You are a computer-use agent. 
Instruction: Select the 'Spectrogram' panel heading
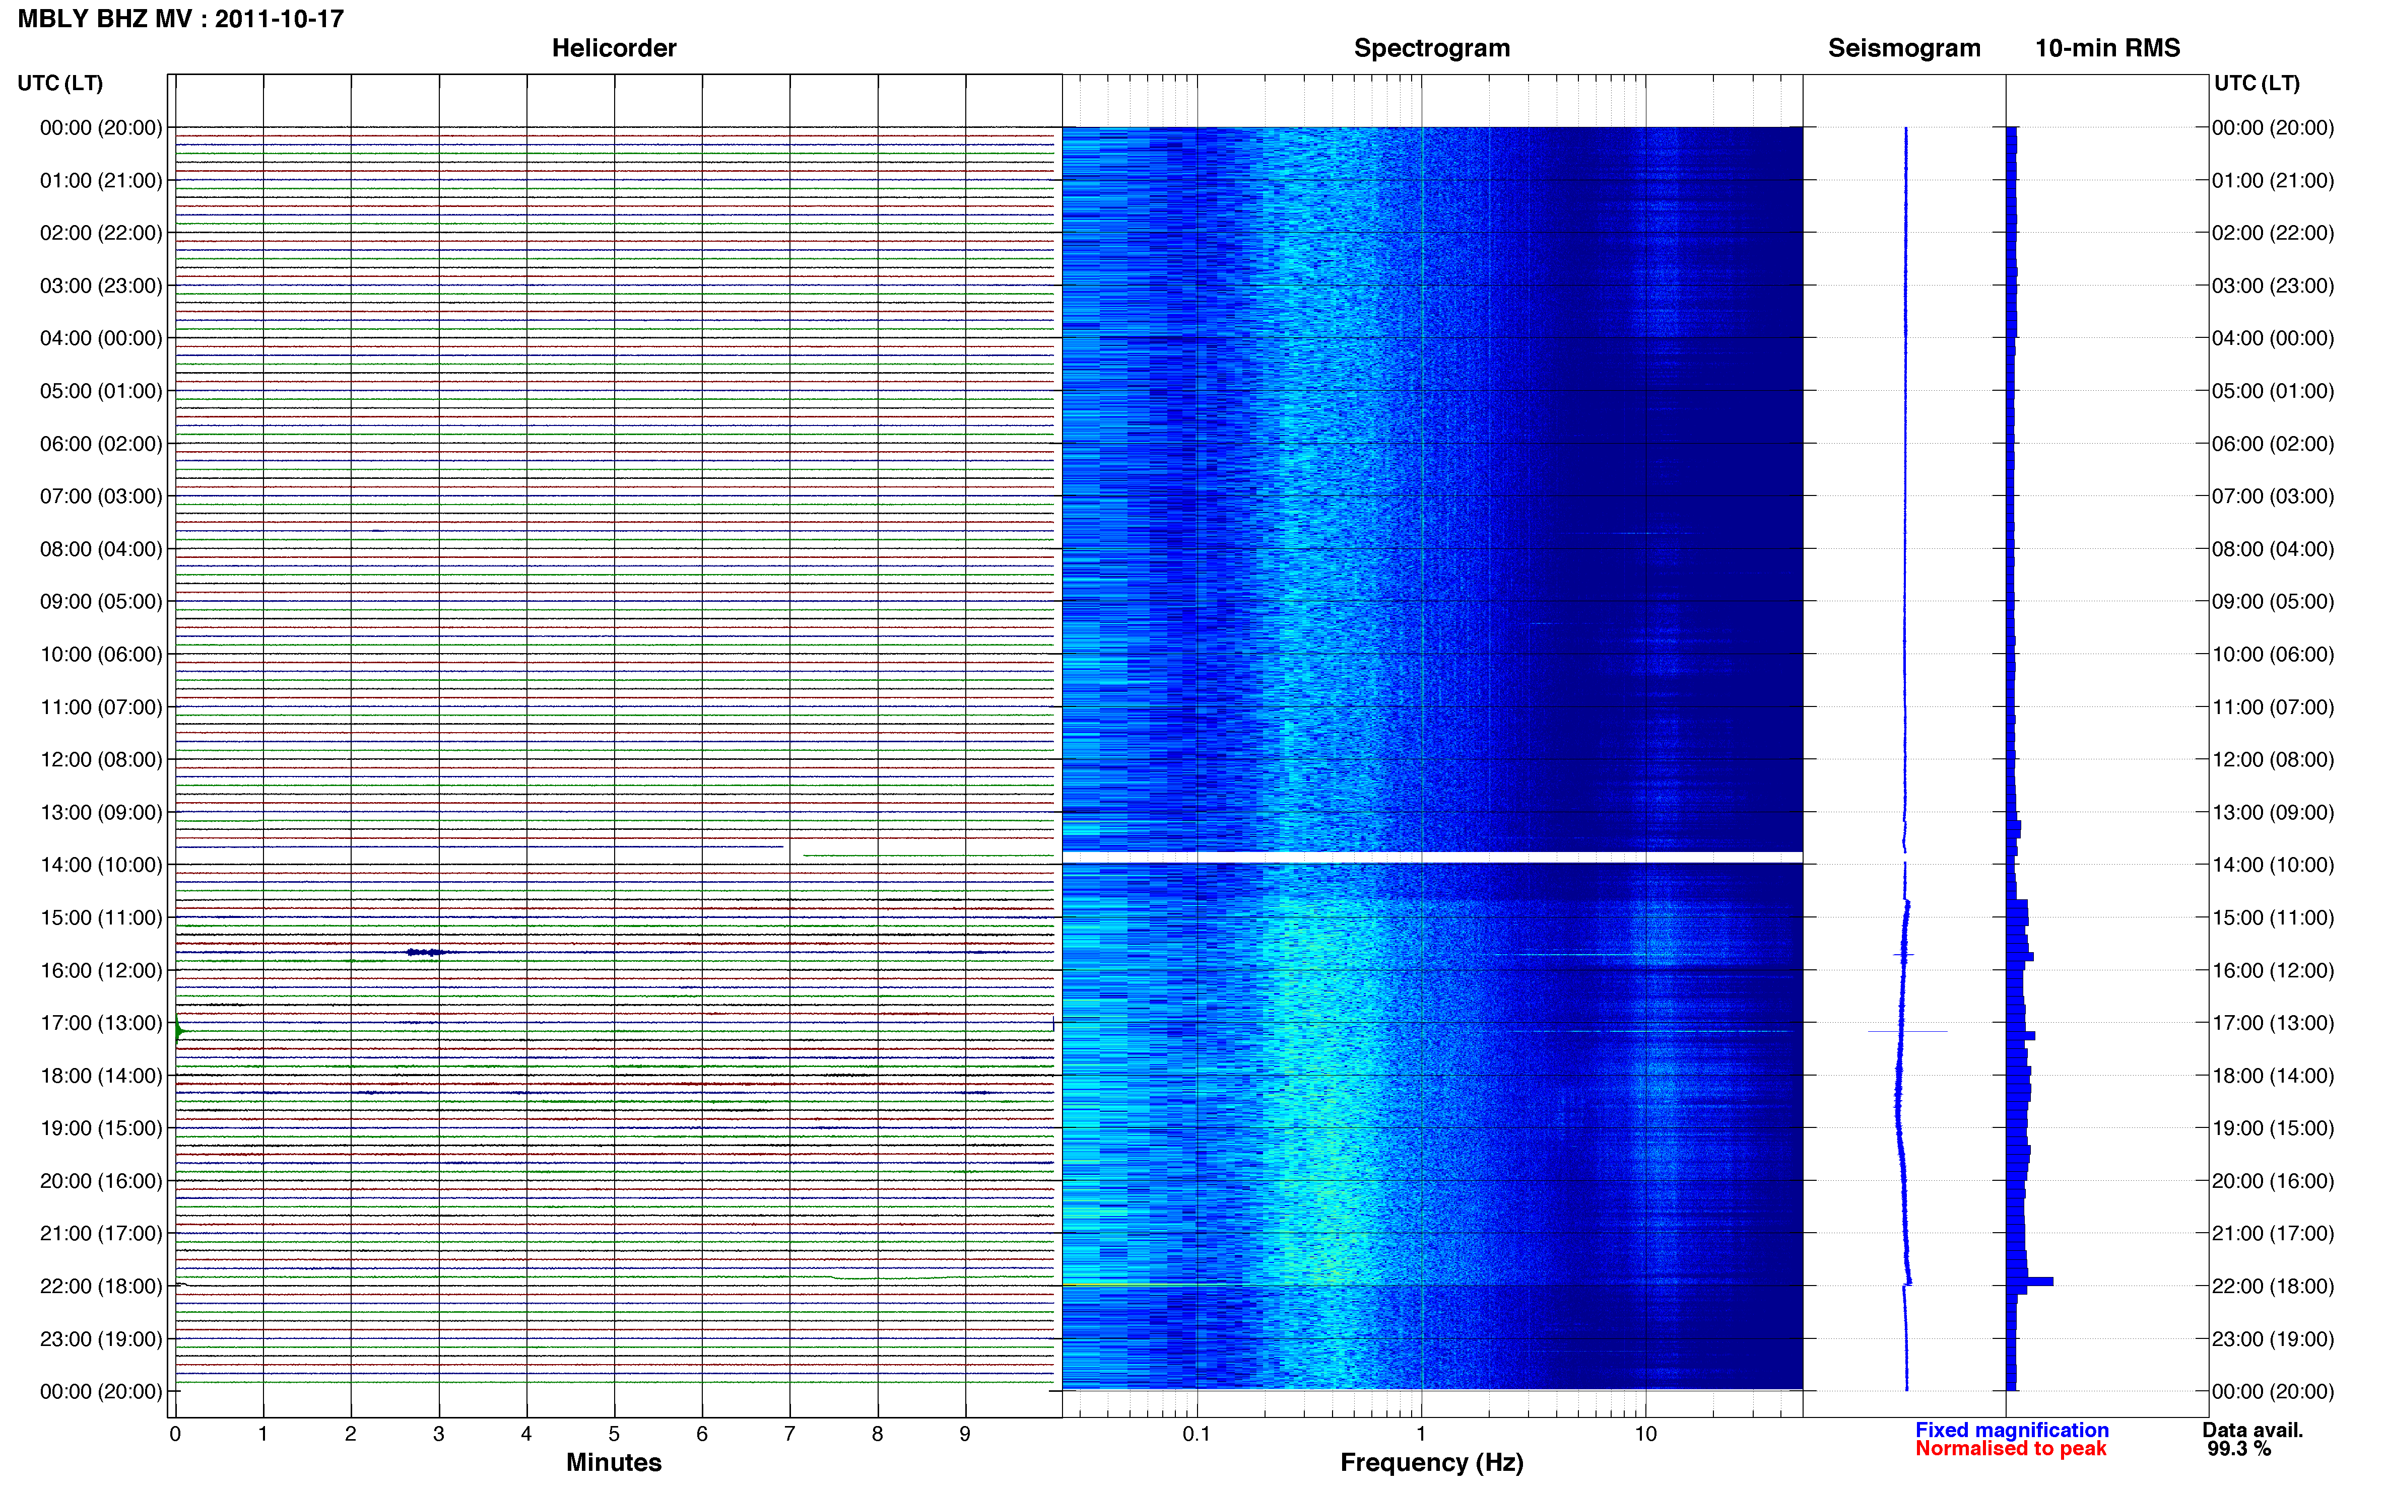[x=1431, y=48]
